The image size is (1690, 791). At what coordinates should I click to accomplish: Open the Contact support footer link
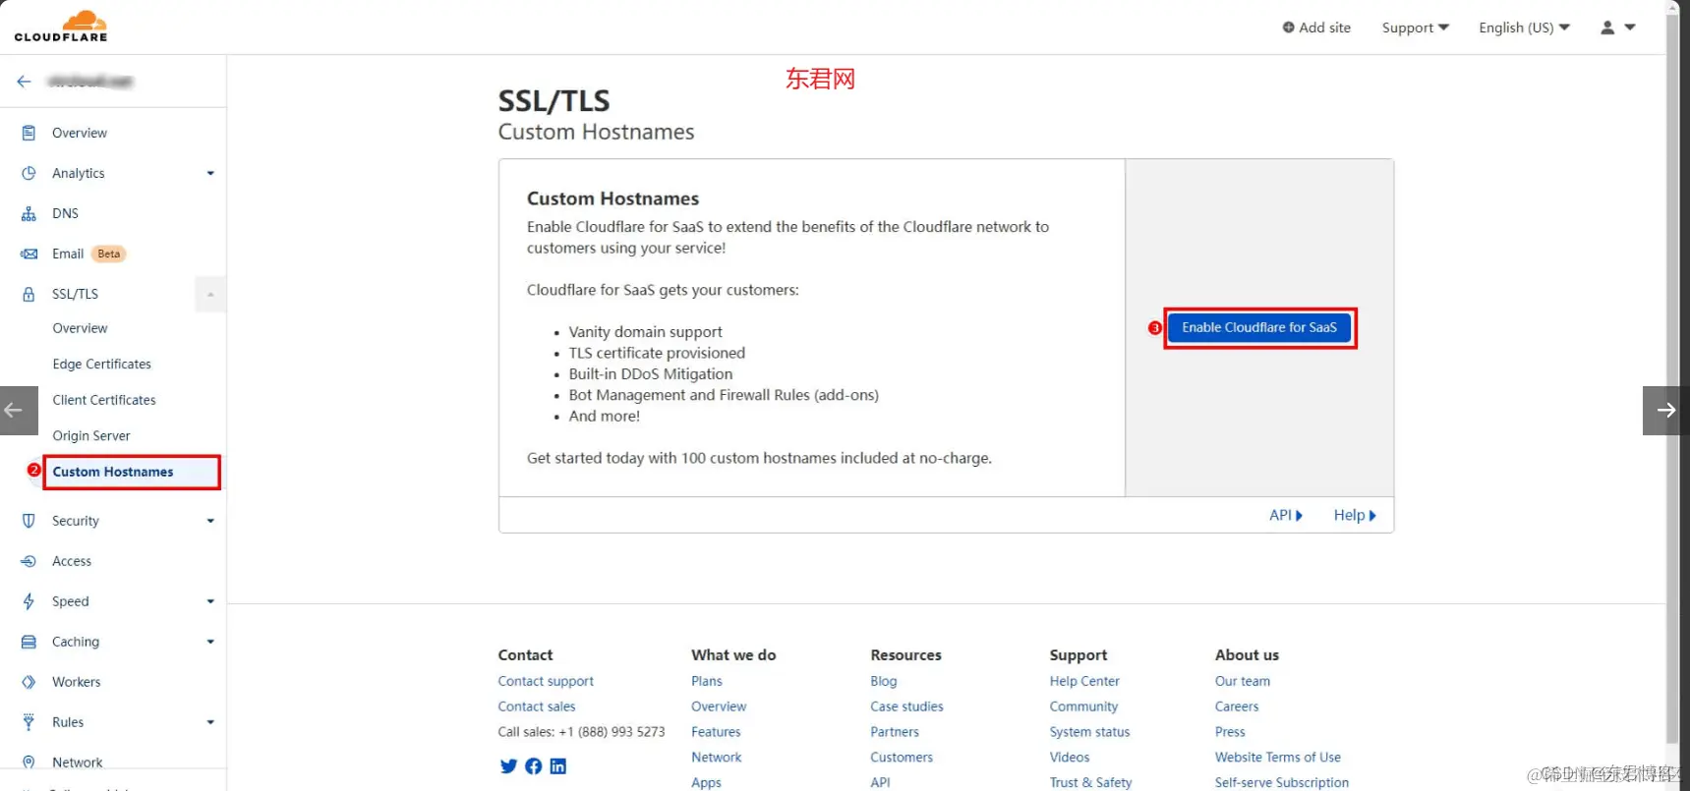546,681
